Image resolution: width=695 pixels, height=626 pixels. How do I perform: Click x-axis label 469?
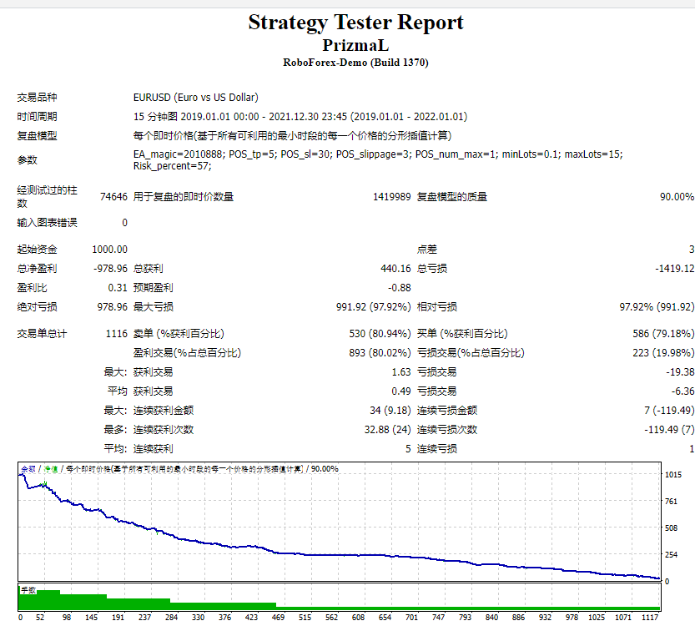point(278,617)
